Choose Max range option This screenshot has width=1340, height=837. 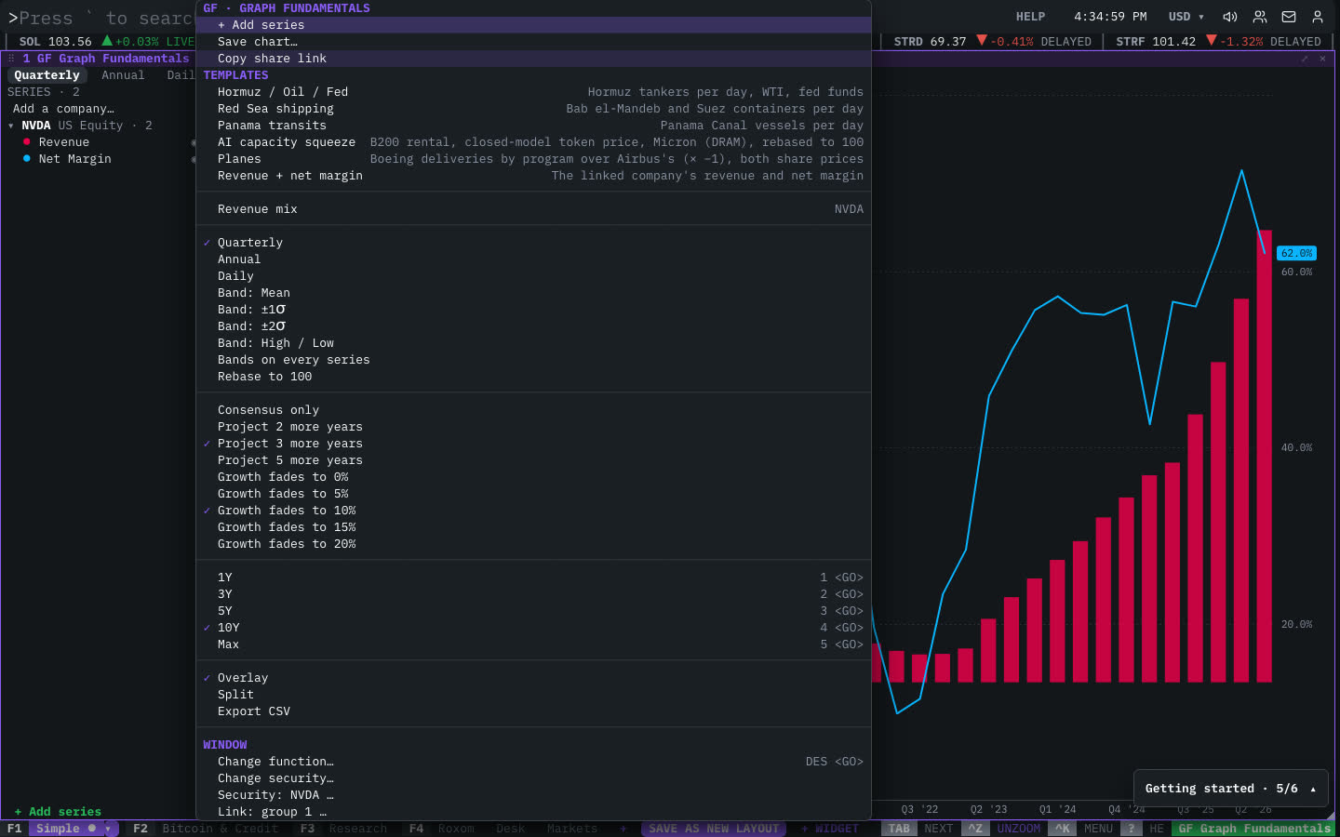533,644
